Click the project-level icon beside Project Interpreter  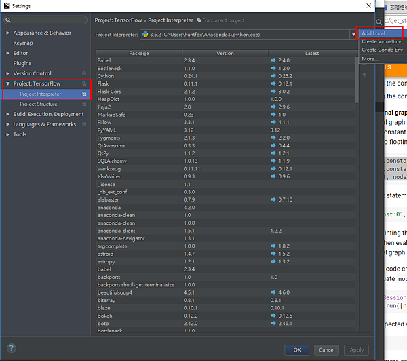84,94
